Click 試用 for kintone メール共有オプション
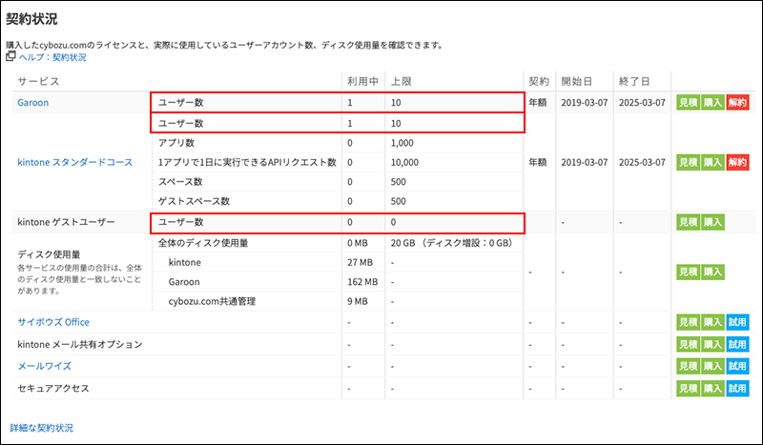Viewport: 763px width, 445px height. coord(737,344)
